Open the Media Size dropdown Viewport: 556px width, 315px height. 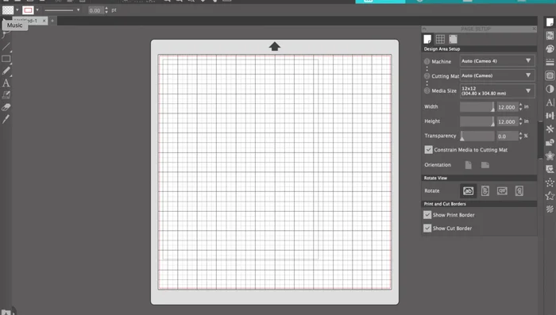click(497, 90)
